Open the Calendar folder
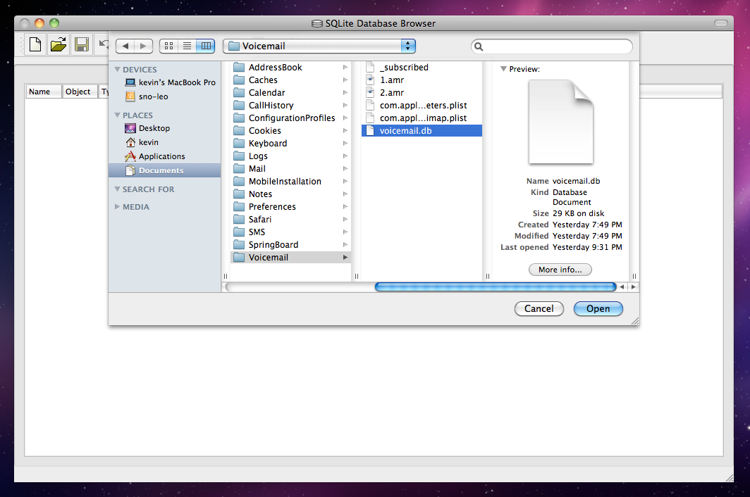The width and height of the screenshot is (750, 497). [x=291, y=93]
